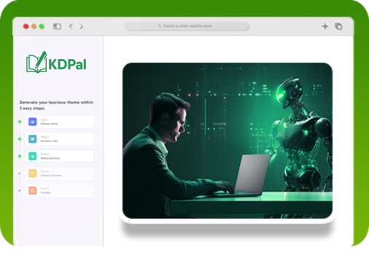
Task: Select the Step 5 Sorting card
Action: tap(60, 190)
